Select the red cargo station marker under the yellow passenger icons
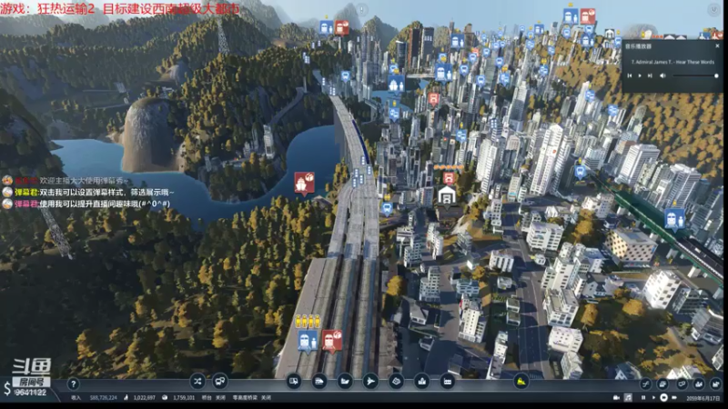Viewport: 728px width, 409px height. pyautogui.click(x=331, y=342)
